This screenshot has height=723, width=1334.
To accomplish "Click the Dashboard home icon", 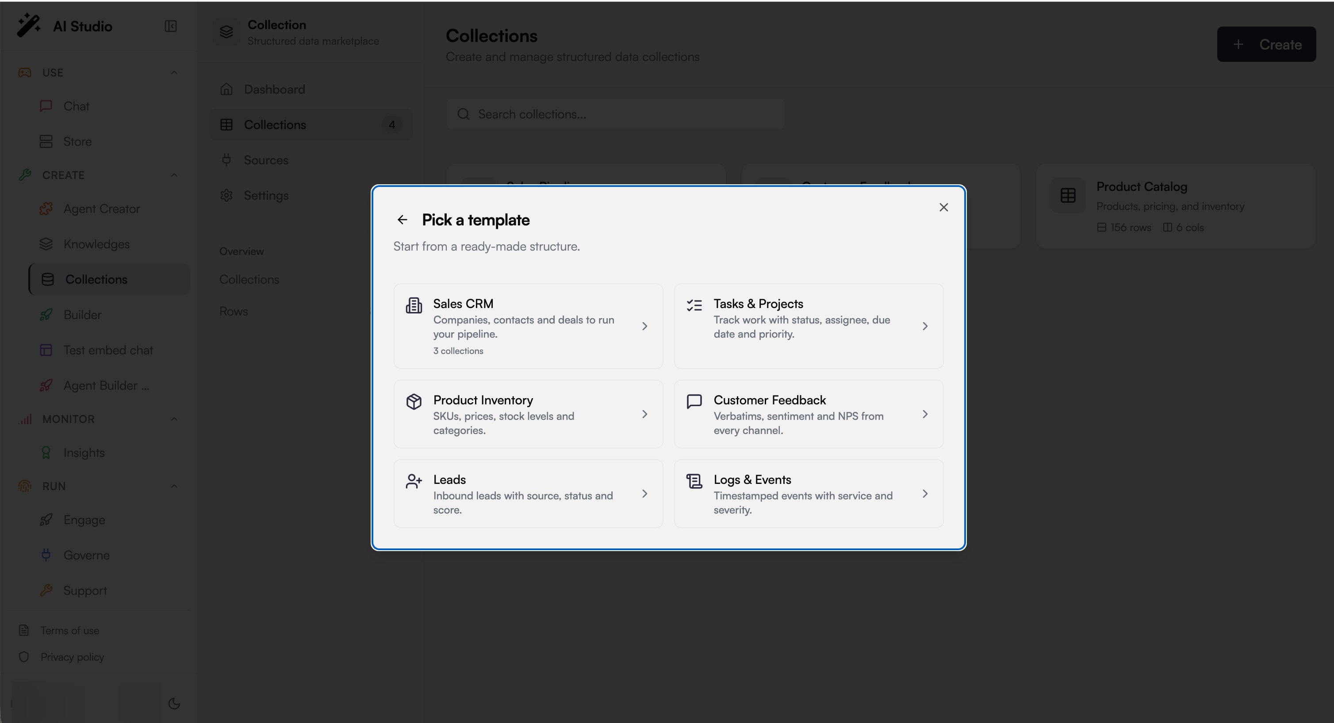I will [x=226, y=90].
